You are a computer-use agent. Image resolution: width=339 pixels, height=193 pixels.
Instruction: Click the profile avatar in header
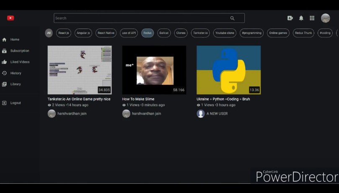click(325, 18)
